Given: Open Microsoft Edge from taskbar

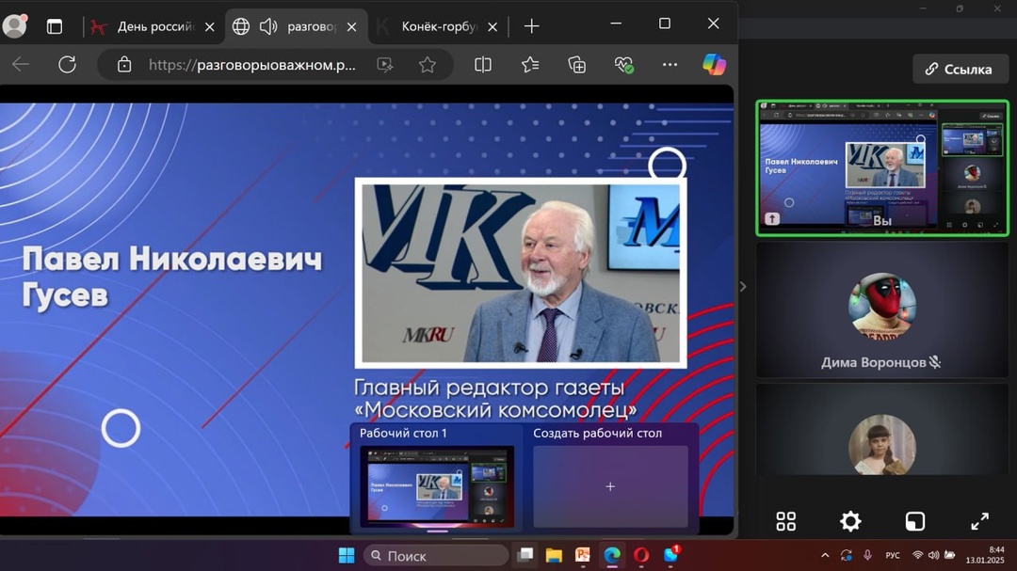Looking at the screenshot, I should click(612, 555).
